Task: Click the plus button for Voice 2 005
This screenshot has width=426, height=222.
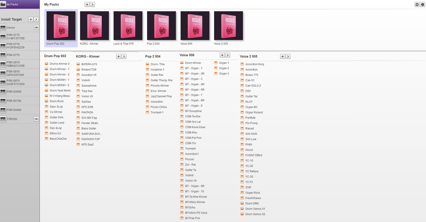Action: [x=283, y=56]
